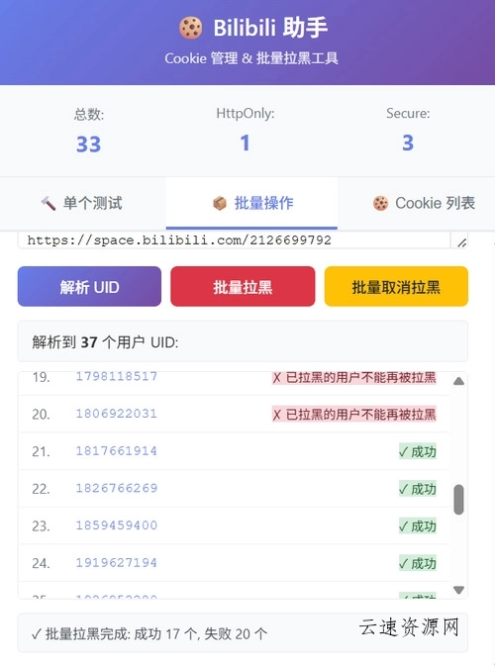Switch to the 单个测试 tab

click(x=83, y=203)
